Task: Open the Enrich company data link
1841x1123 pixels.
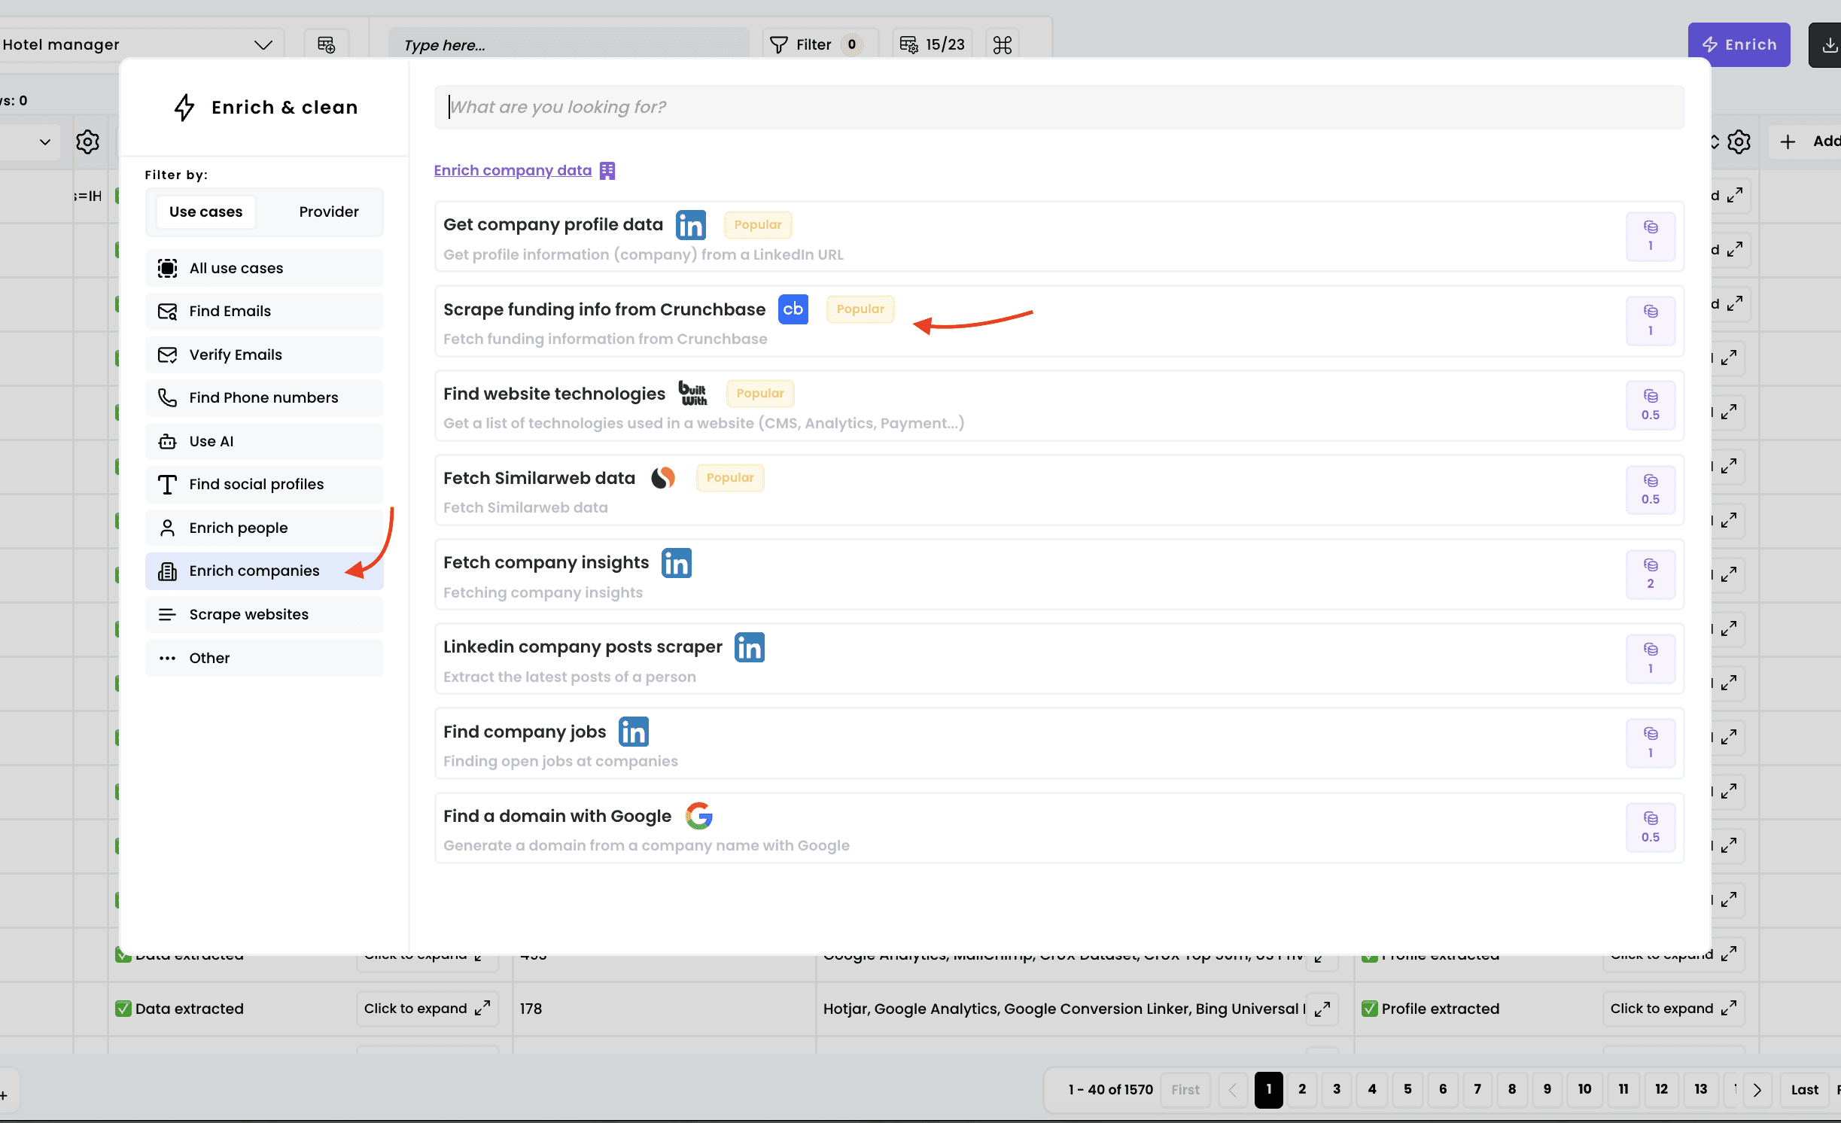Action: [513, 171]
